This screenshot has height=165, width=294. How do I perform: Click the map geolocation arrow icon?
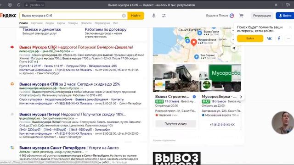(x=234, y=48)
